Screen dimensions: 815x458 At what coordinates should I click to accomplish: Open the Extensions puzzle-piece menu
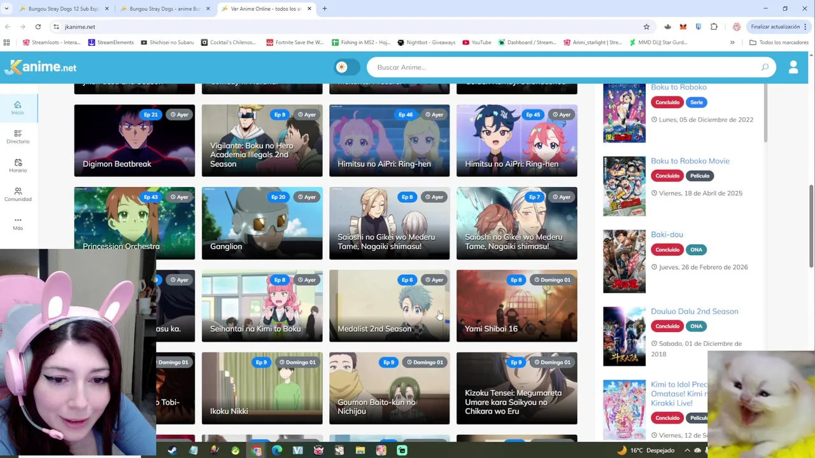(x=714, y=27)
